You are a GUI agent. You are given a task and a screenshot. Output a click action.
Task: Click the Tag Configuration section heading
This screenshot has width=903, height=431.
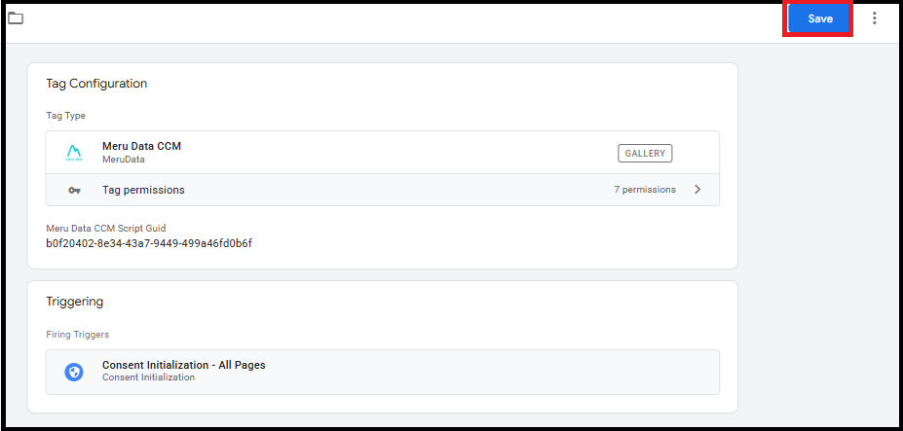96,84
